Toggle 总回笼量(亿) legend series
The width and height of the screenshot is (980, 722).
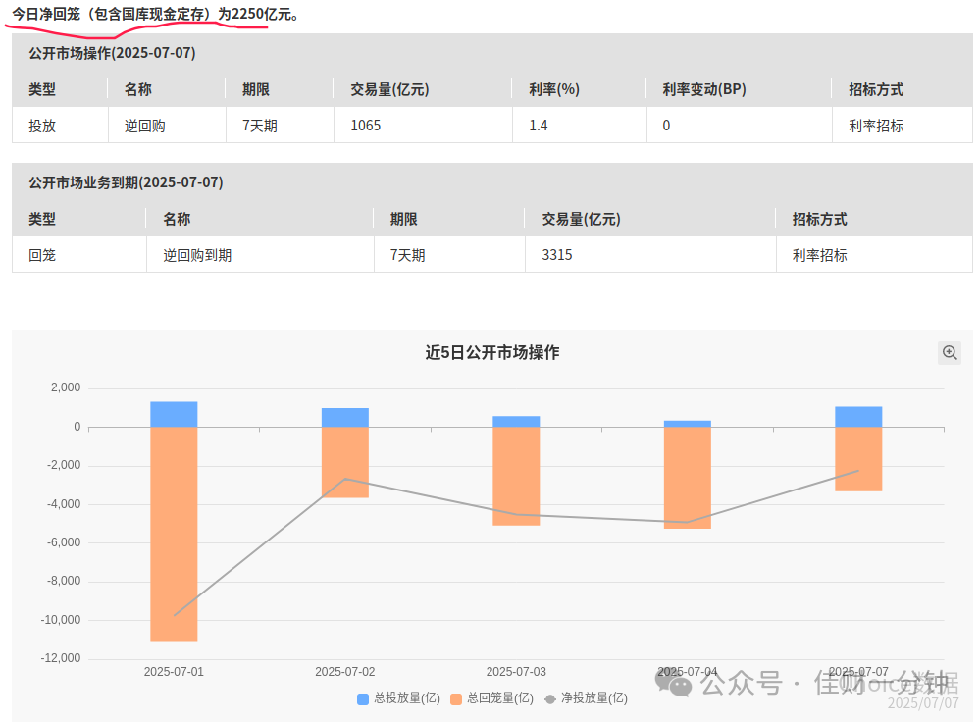[x=491, y=698]
